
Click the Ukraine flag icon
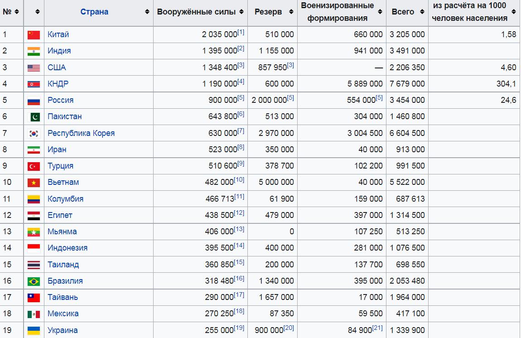pyautogui.click(x=34, y=330)
